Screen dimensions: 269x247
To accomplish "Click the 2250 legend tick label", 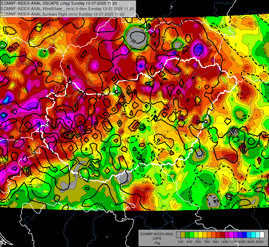I will point(242,242).
